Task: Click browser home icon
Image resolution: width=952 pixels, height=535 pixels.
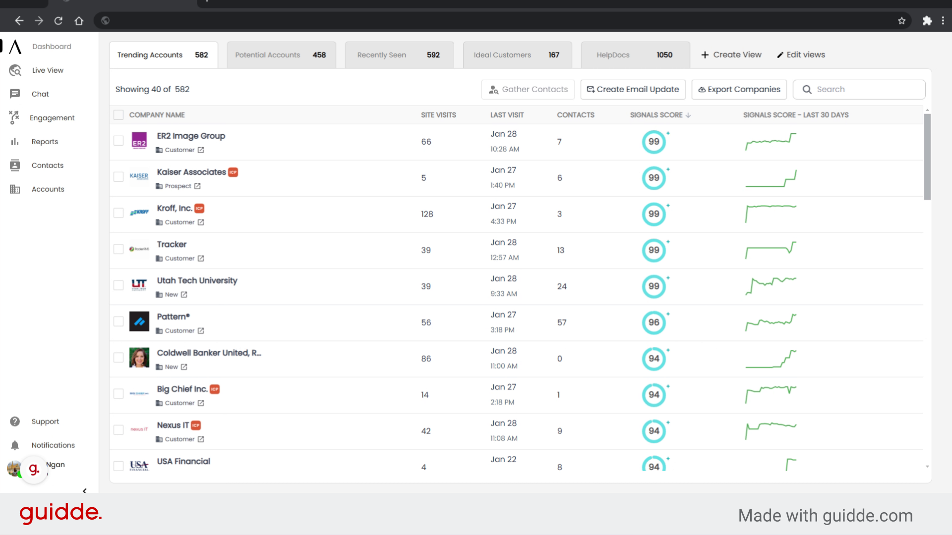Action: 79,21
